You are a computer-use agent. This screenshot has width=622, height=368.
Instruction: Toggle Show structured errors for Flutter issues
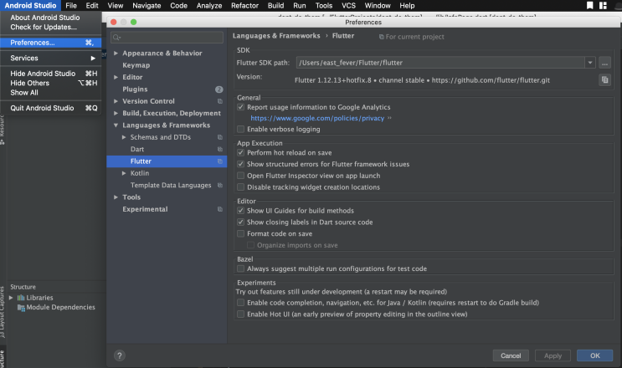click(x=240, y=164)
